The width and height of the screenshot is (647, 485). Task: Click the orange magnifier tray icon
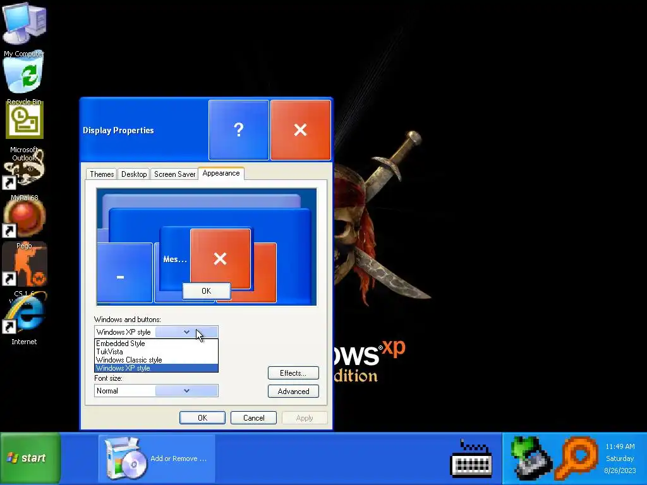577,458
